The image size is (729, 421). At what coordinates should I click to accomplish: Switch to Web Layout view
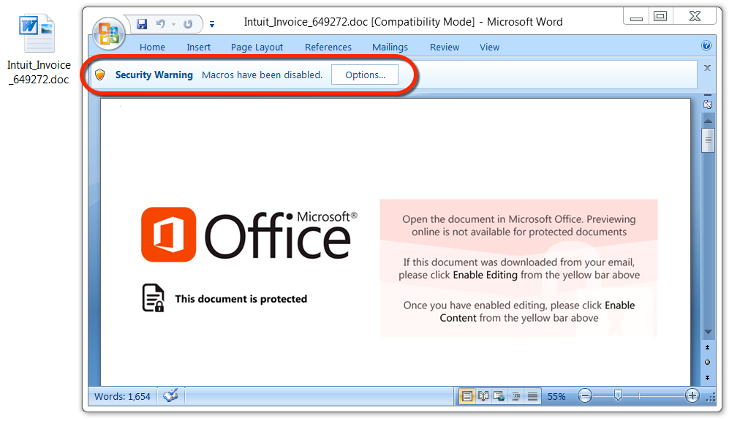click(499, 396)
